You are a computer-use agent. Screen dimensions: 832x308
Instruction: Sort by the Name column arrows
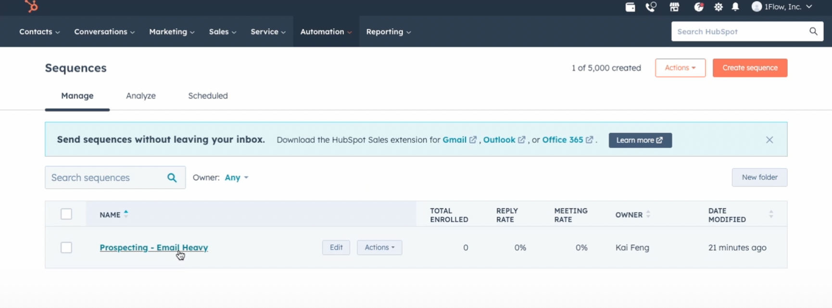click(x=126, y=214)
